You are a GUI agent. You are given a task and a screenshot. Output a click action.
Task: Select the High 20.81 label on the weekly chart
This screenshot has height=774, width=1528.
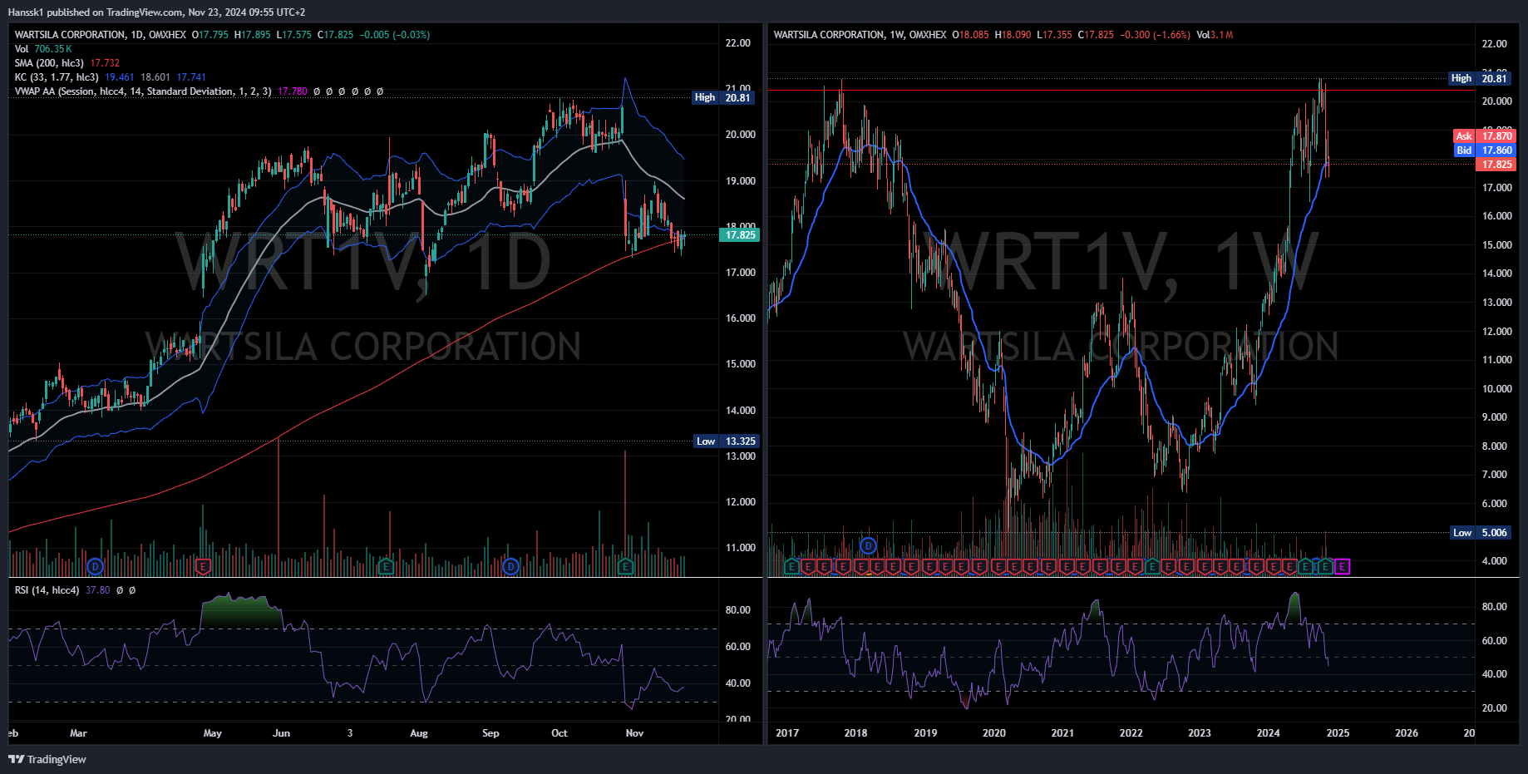tap(1479, 78)
